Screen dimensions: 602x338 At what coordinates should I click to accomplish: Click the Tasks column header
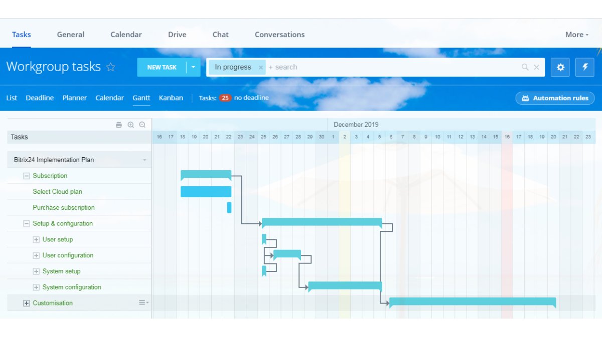(79, 137)
